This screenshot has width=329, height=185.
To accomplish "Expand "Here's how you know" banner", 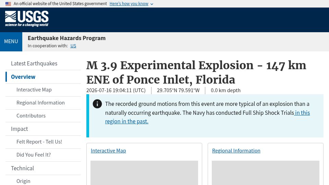I will [x=131, y=4].
